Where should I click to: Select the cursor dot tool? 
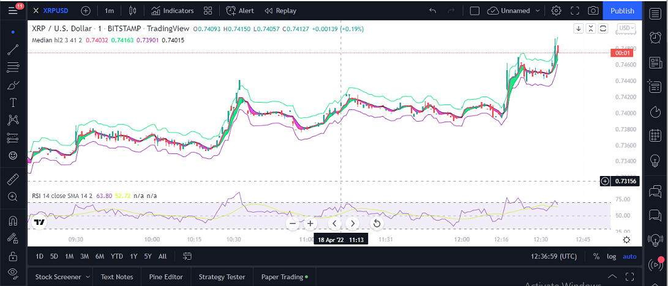[13, 32]
